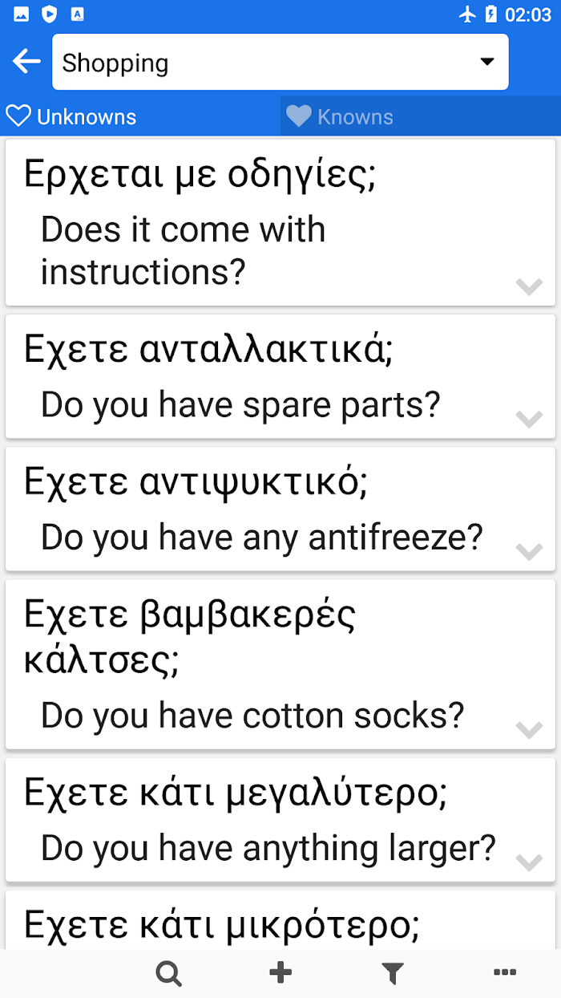Tap the airplane mode status icon
The image size is (561, 998).
point(468,14)
